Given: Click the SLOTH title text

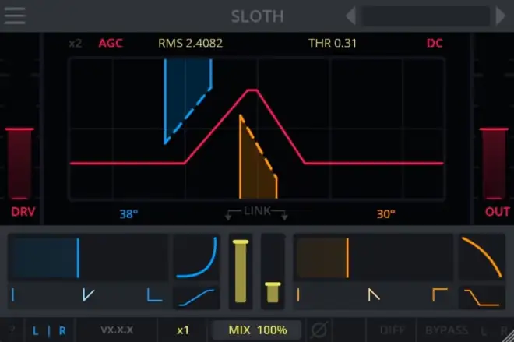Looking at the screenshot, I should (257, 16).
